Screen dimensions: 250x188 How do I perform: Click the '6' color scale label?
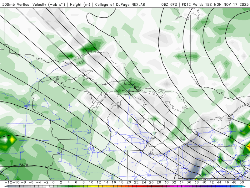pyautogui.click(x=76, y=182)
